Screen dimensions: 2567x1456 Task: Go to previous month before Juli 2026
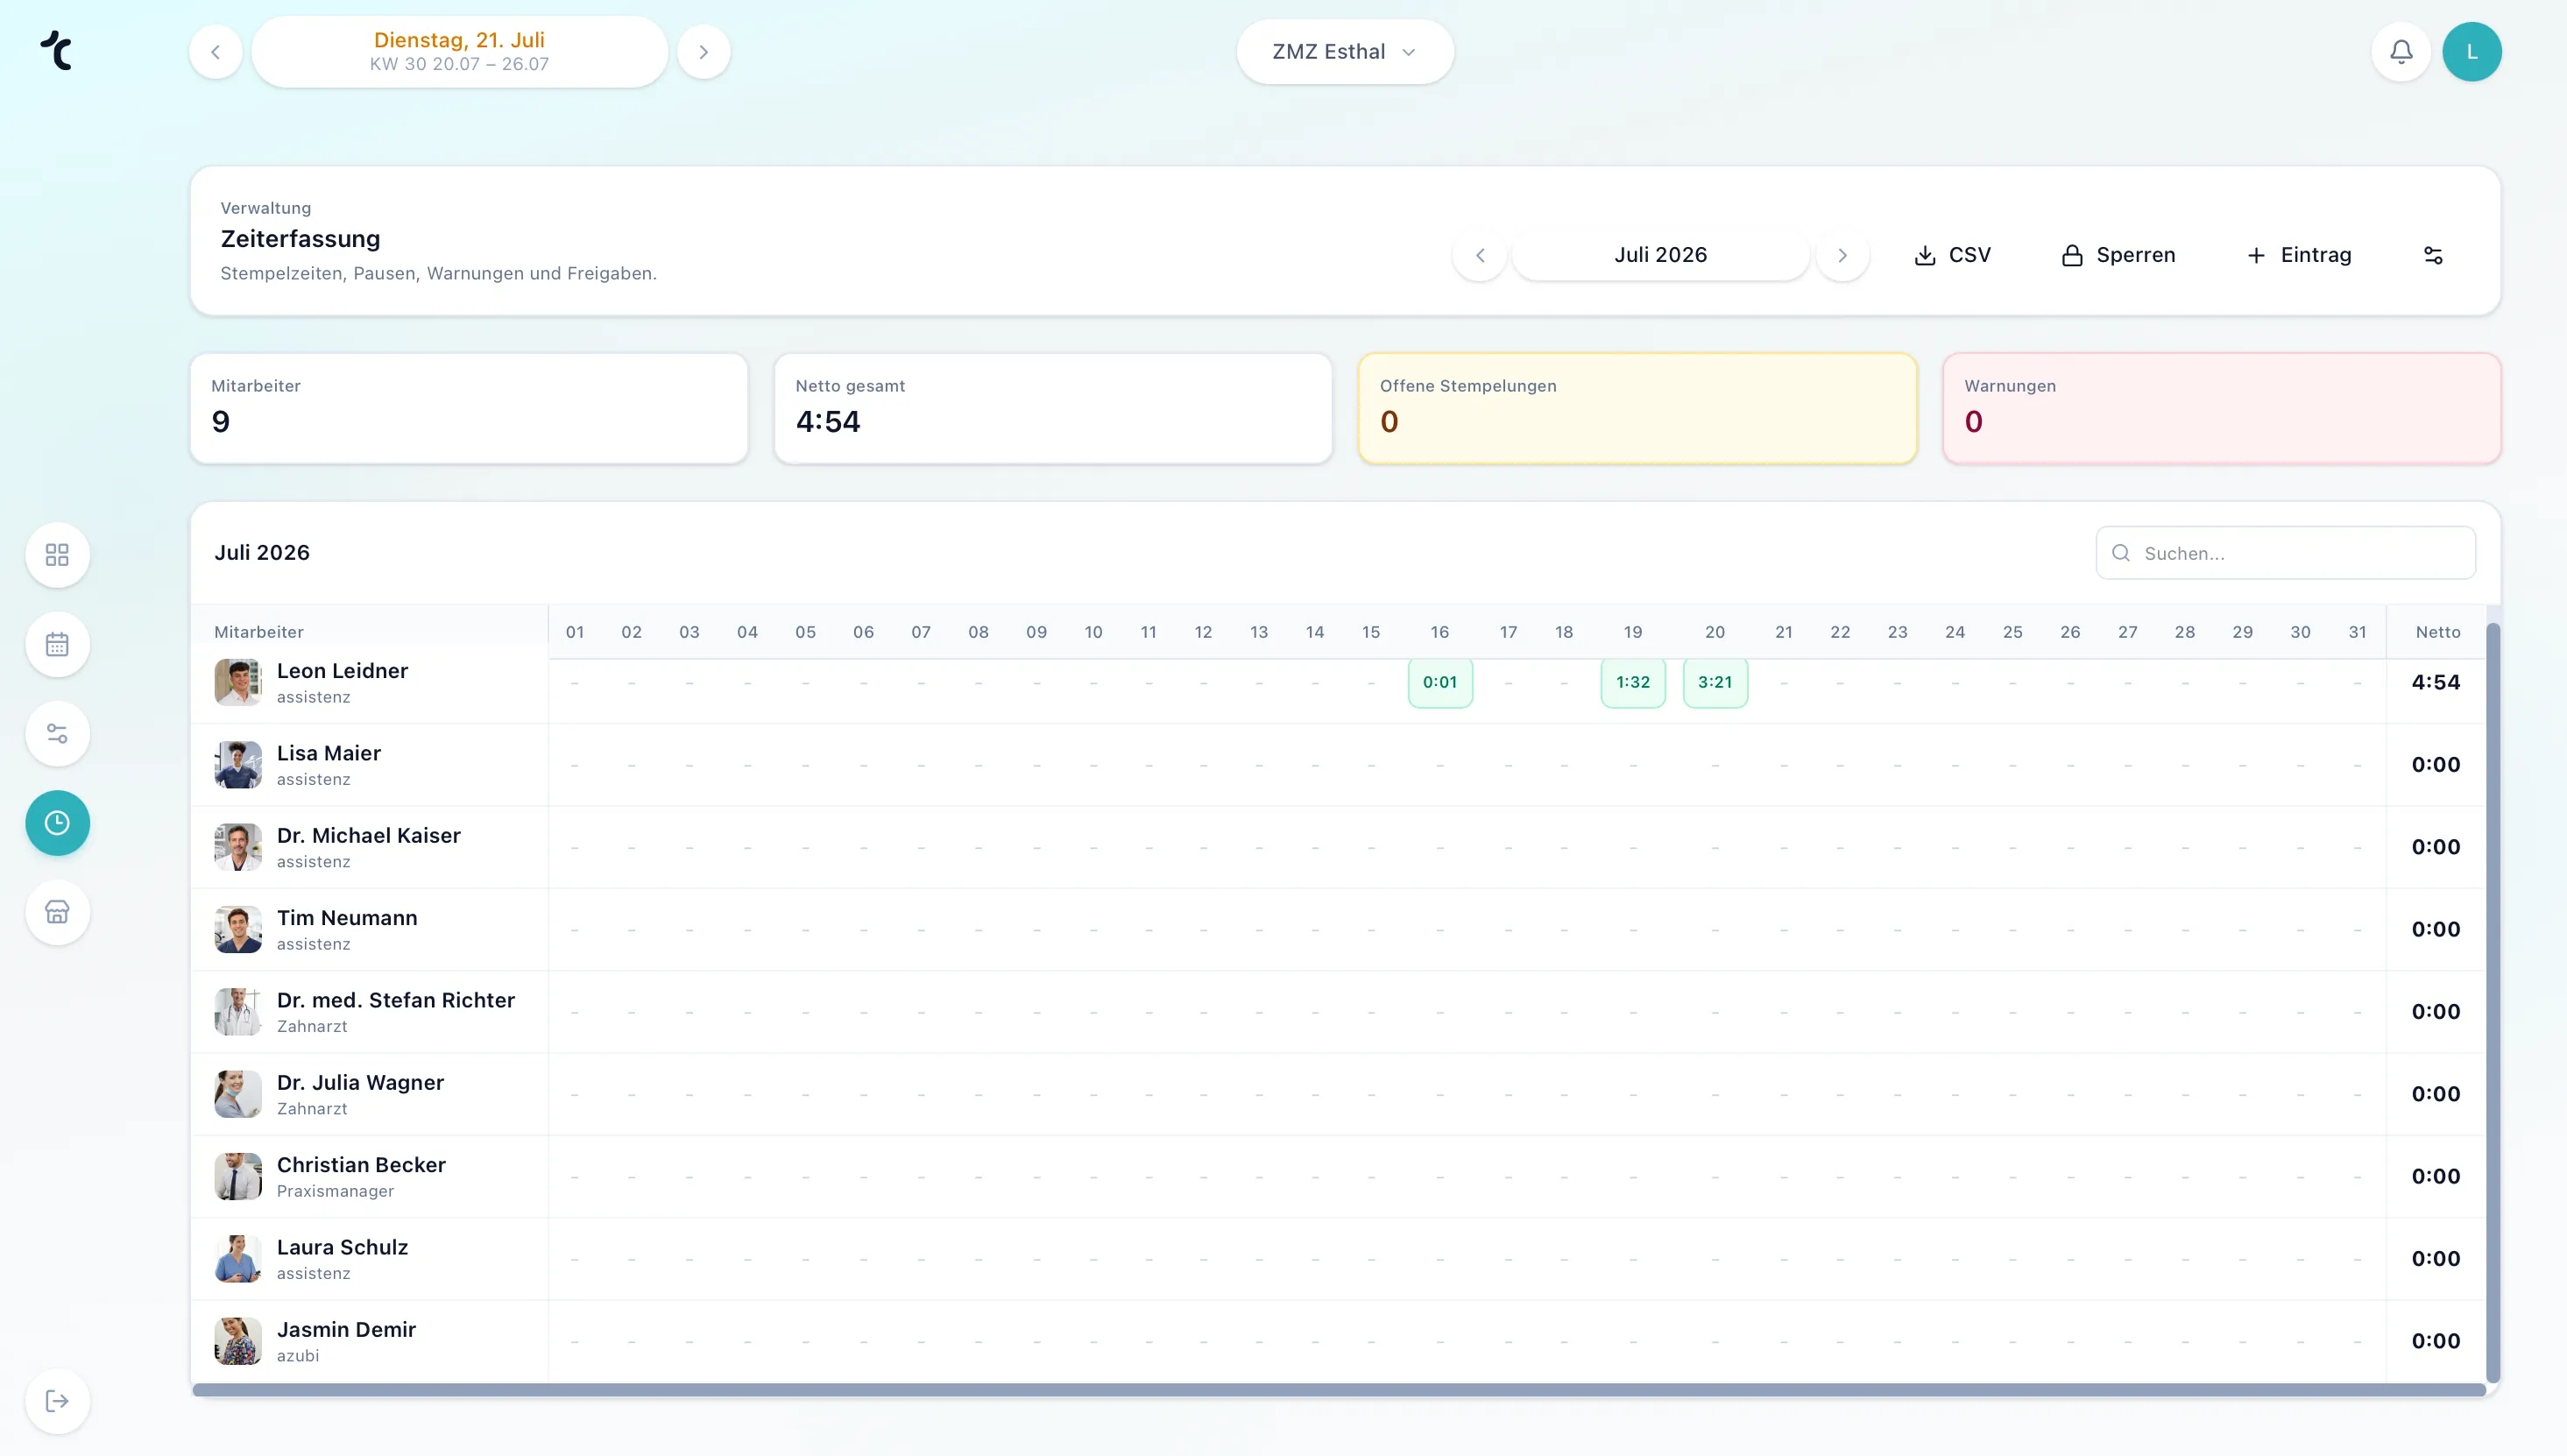[1480, 255]
